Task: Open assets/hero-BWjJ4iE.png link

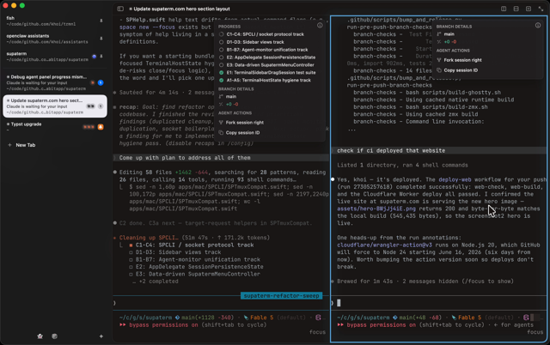Action: click(x=376, y=209)
